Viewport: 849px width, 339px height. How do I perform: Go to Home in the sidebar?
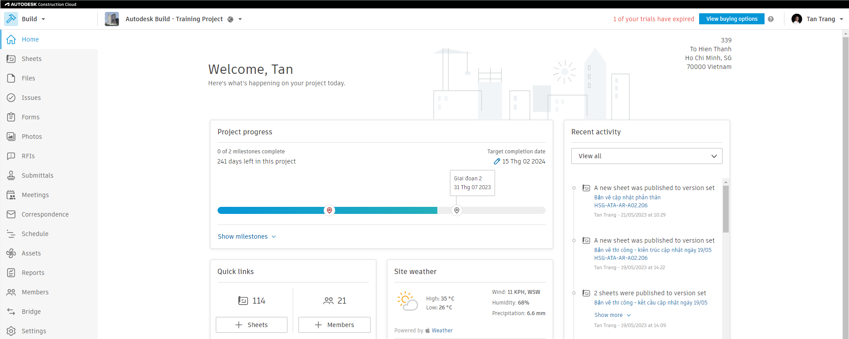tap(49, 39)
